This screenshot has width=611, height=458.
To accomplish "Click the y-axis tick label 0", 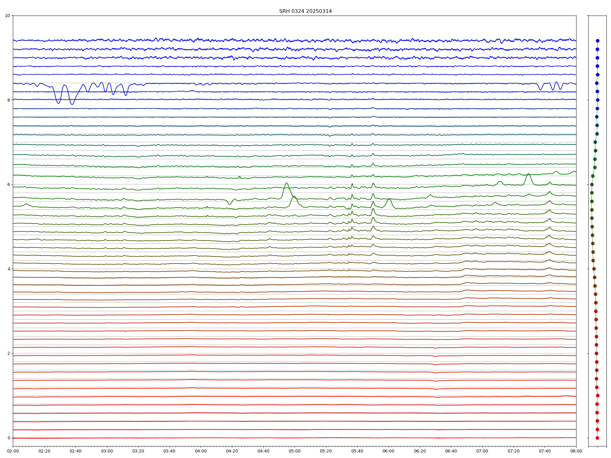I will click(x=9, y=438).
